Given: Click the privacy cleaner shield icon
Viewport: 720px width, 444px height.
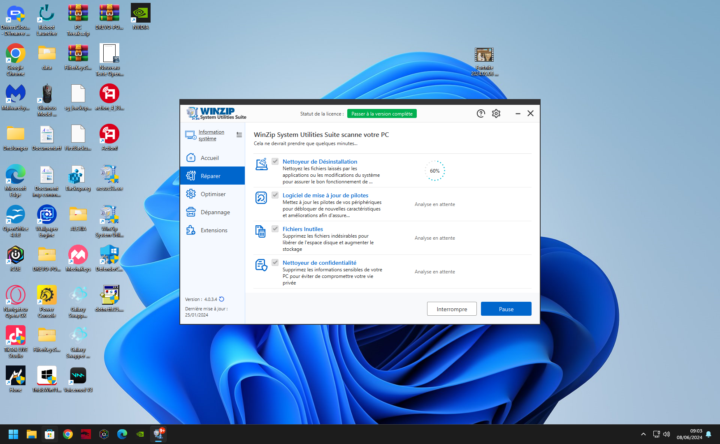Looking at the screenshot, I should point(261,265).
